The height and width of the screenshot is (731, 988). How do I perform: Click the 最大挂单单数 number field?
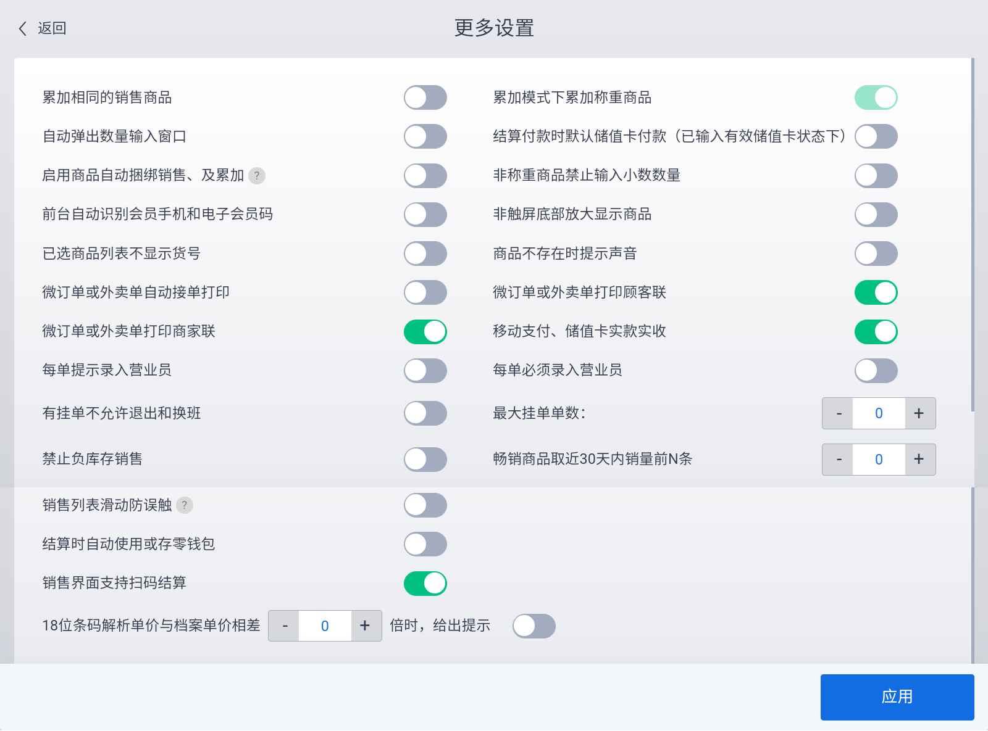tap(879, 413)
